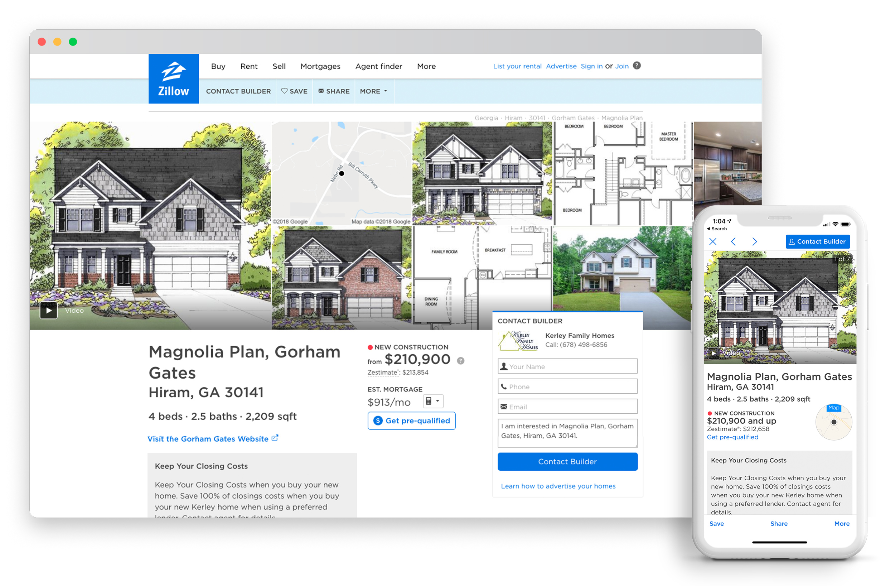895x586 pixels.
Task: Click the Contact Builder submit button
Action: (x=567, y=461)
